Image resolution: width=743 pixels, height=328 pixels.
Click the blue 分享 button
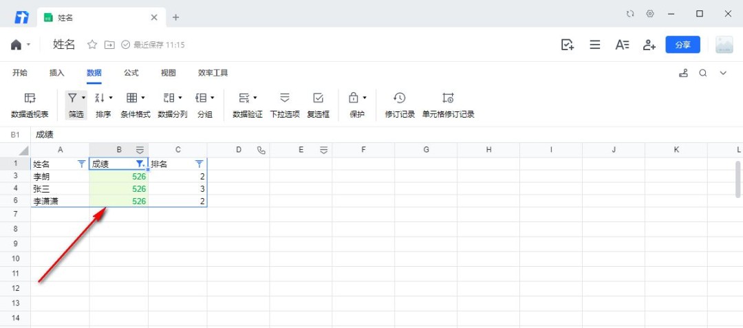683,45
